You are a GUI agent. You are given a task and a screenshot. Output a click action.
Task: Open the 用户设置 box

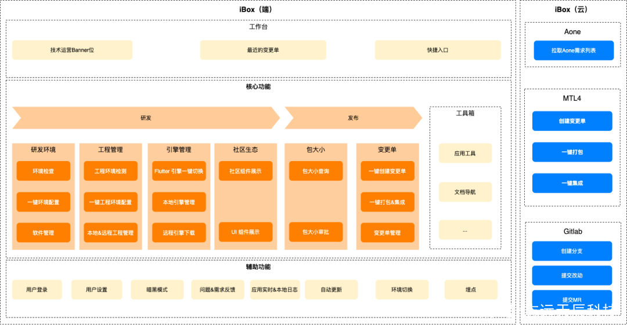[x=96, y=290]
